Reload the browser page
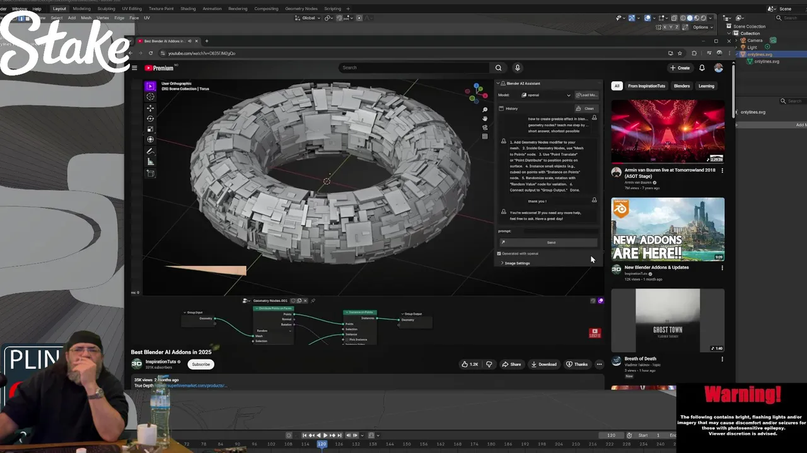Screen dimensions: 807x453 click(x=151, y=53)
